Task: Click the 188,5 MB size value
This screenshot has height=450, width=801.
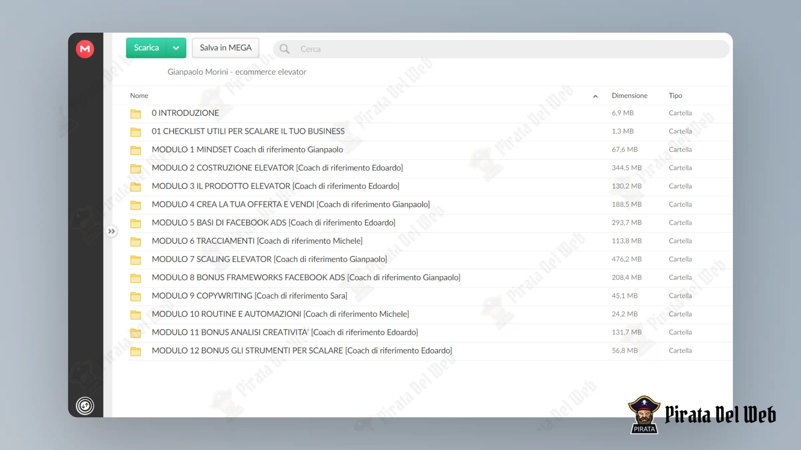Action: pyautogui.click(x=626, y=204)
